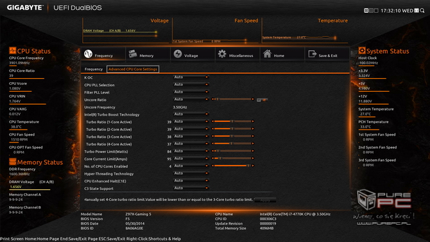This screenshot has height=242, width=430.
Task: Switch to the Frequency sub-tab
Action: (94, 69)
